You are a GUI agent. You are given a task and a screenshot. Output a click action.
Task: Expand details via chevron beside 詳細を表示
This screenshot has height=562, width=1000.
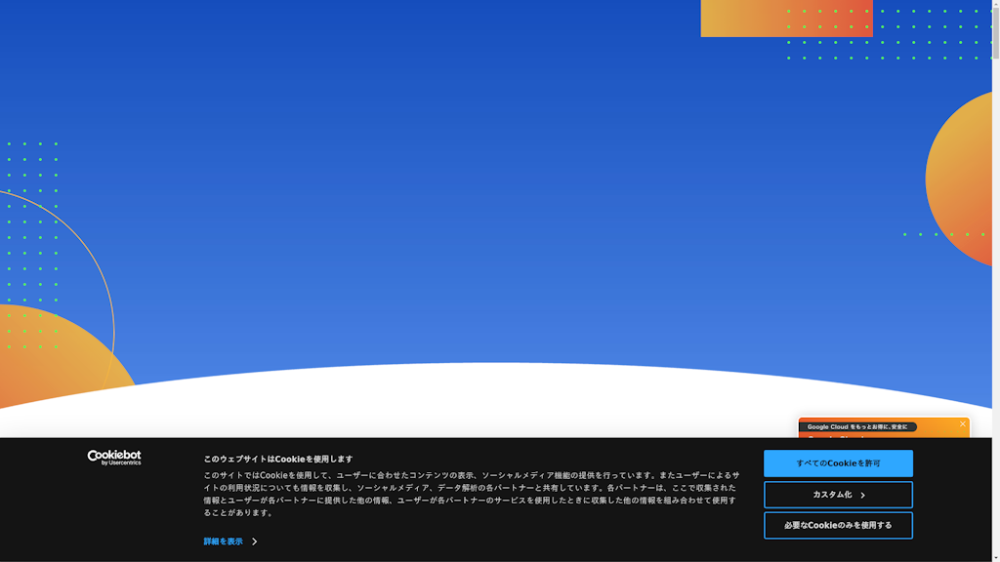(255, 542)
